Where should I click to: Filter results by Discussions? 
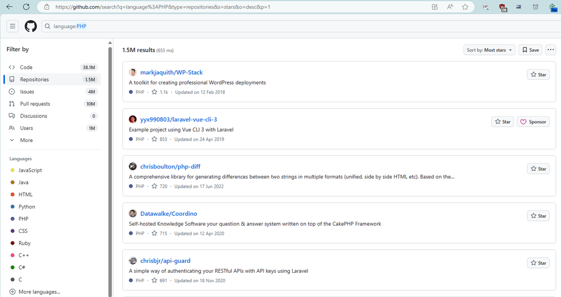(52, 116)
